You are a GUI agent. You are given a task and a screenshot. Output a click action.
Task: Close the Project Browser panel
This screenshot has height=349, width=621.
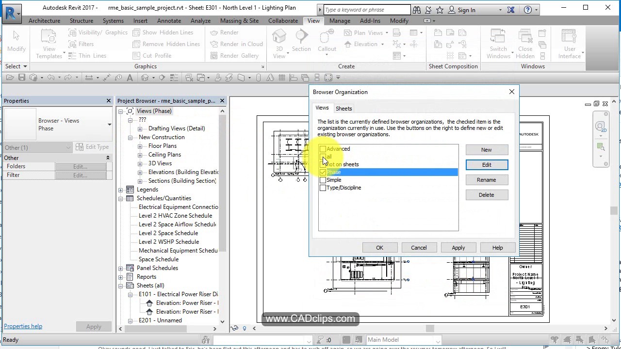(x=222, y=101)
